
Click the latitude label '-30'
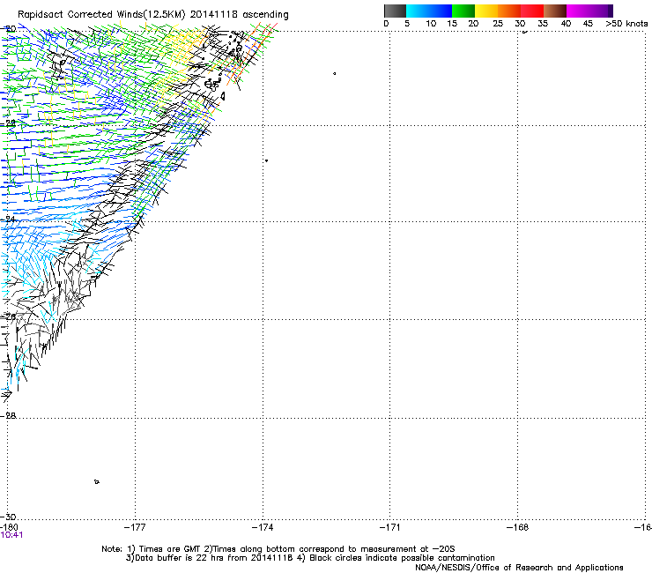8,517
